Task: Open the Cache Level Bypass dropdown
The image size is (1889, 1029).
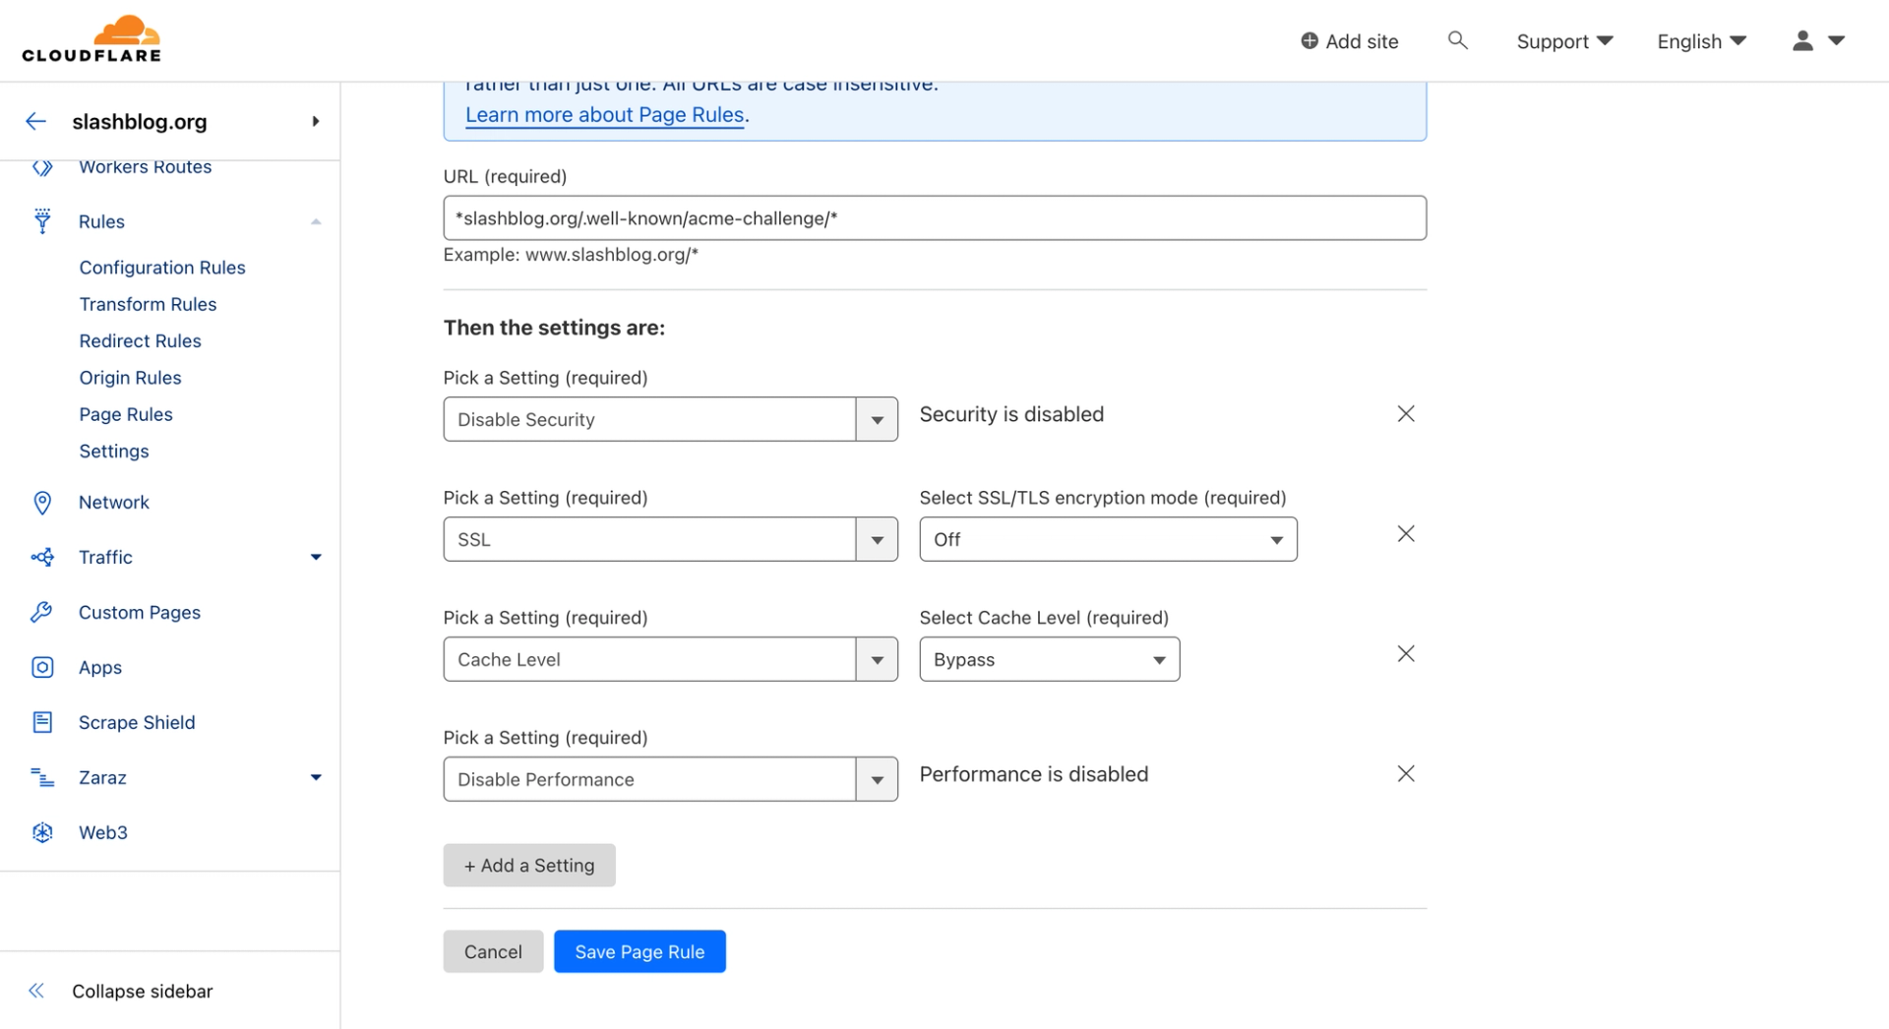Action: point(1049,659)
